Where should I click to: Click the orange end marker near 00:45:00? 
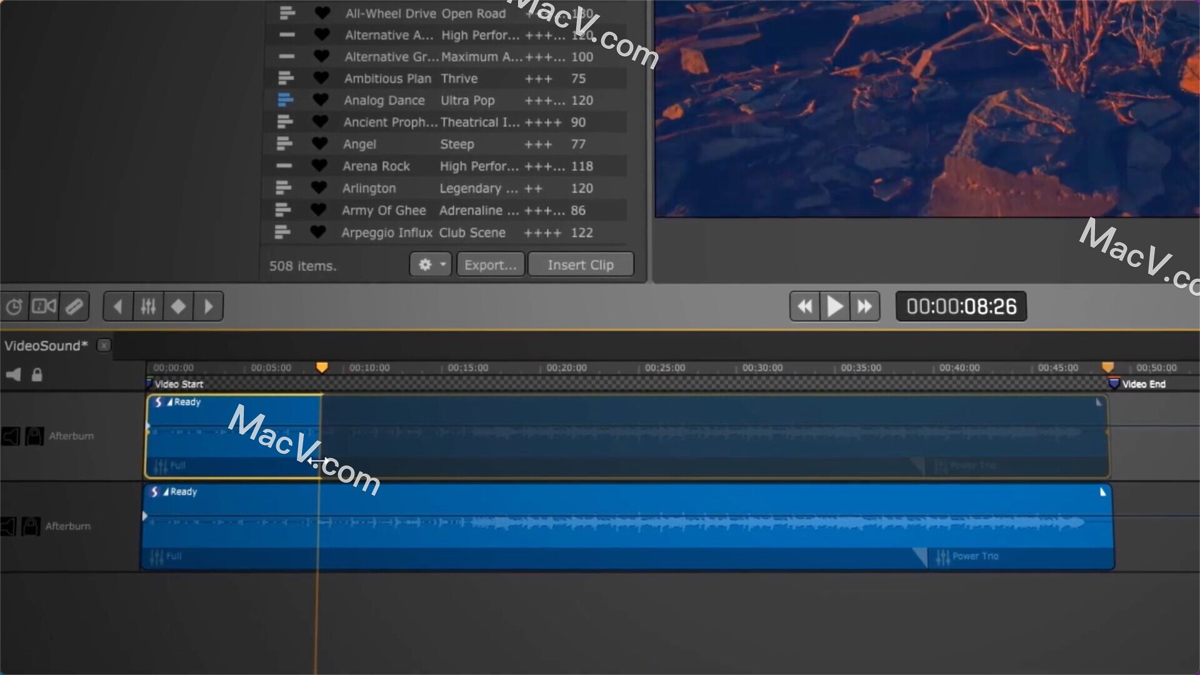click(1107, 367)
